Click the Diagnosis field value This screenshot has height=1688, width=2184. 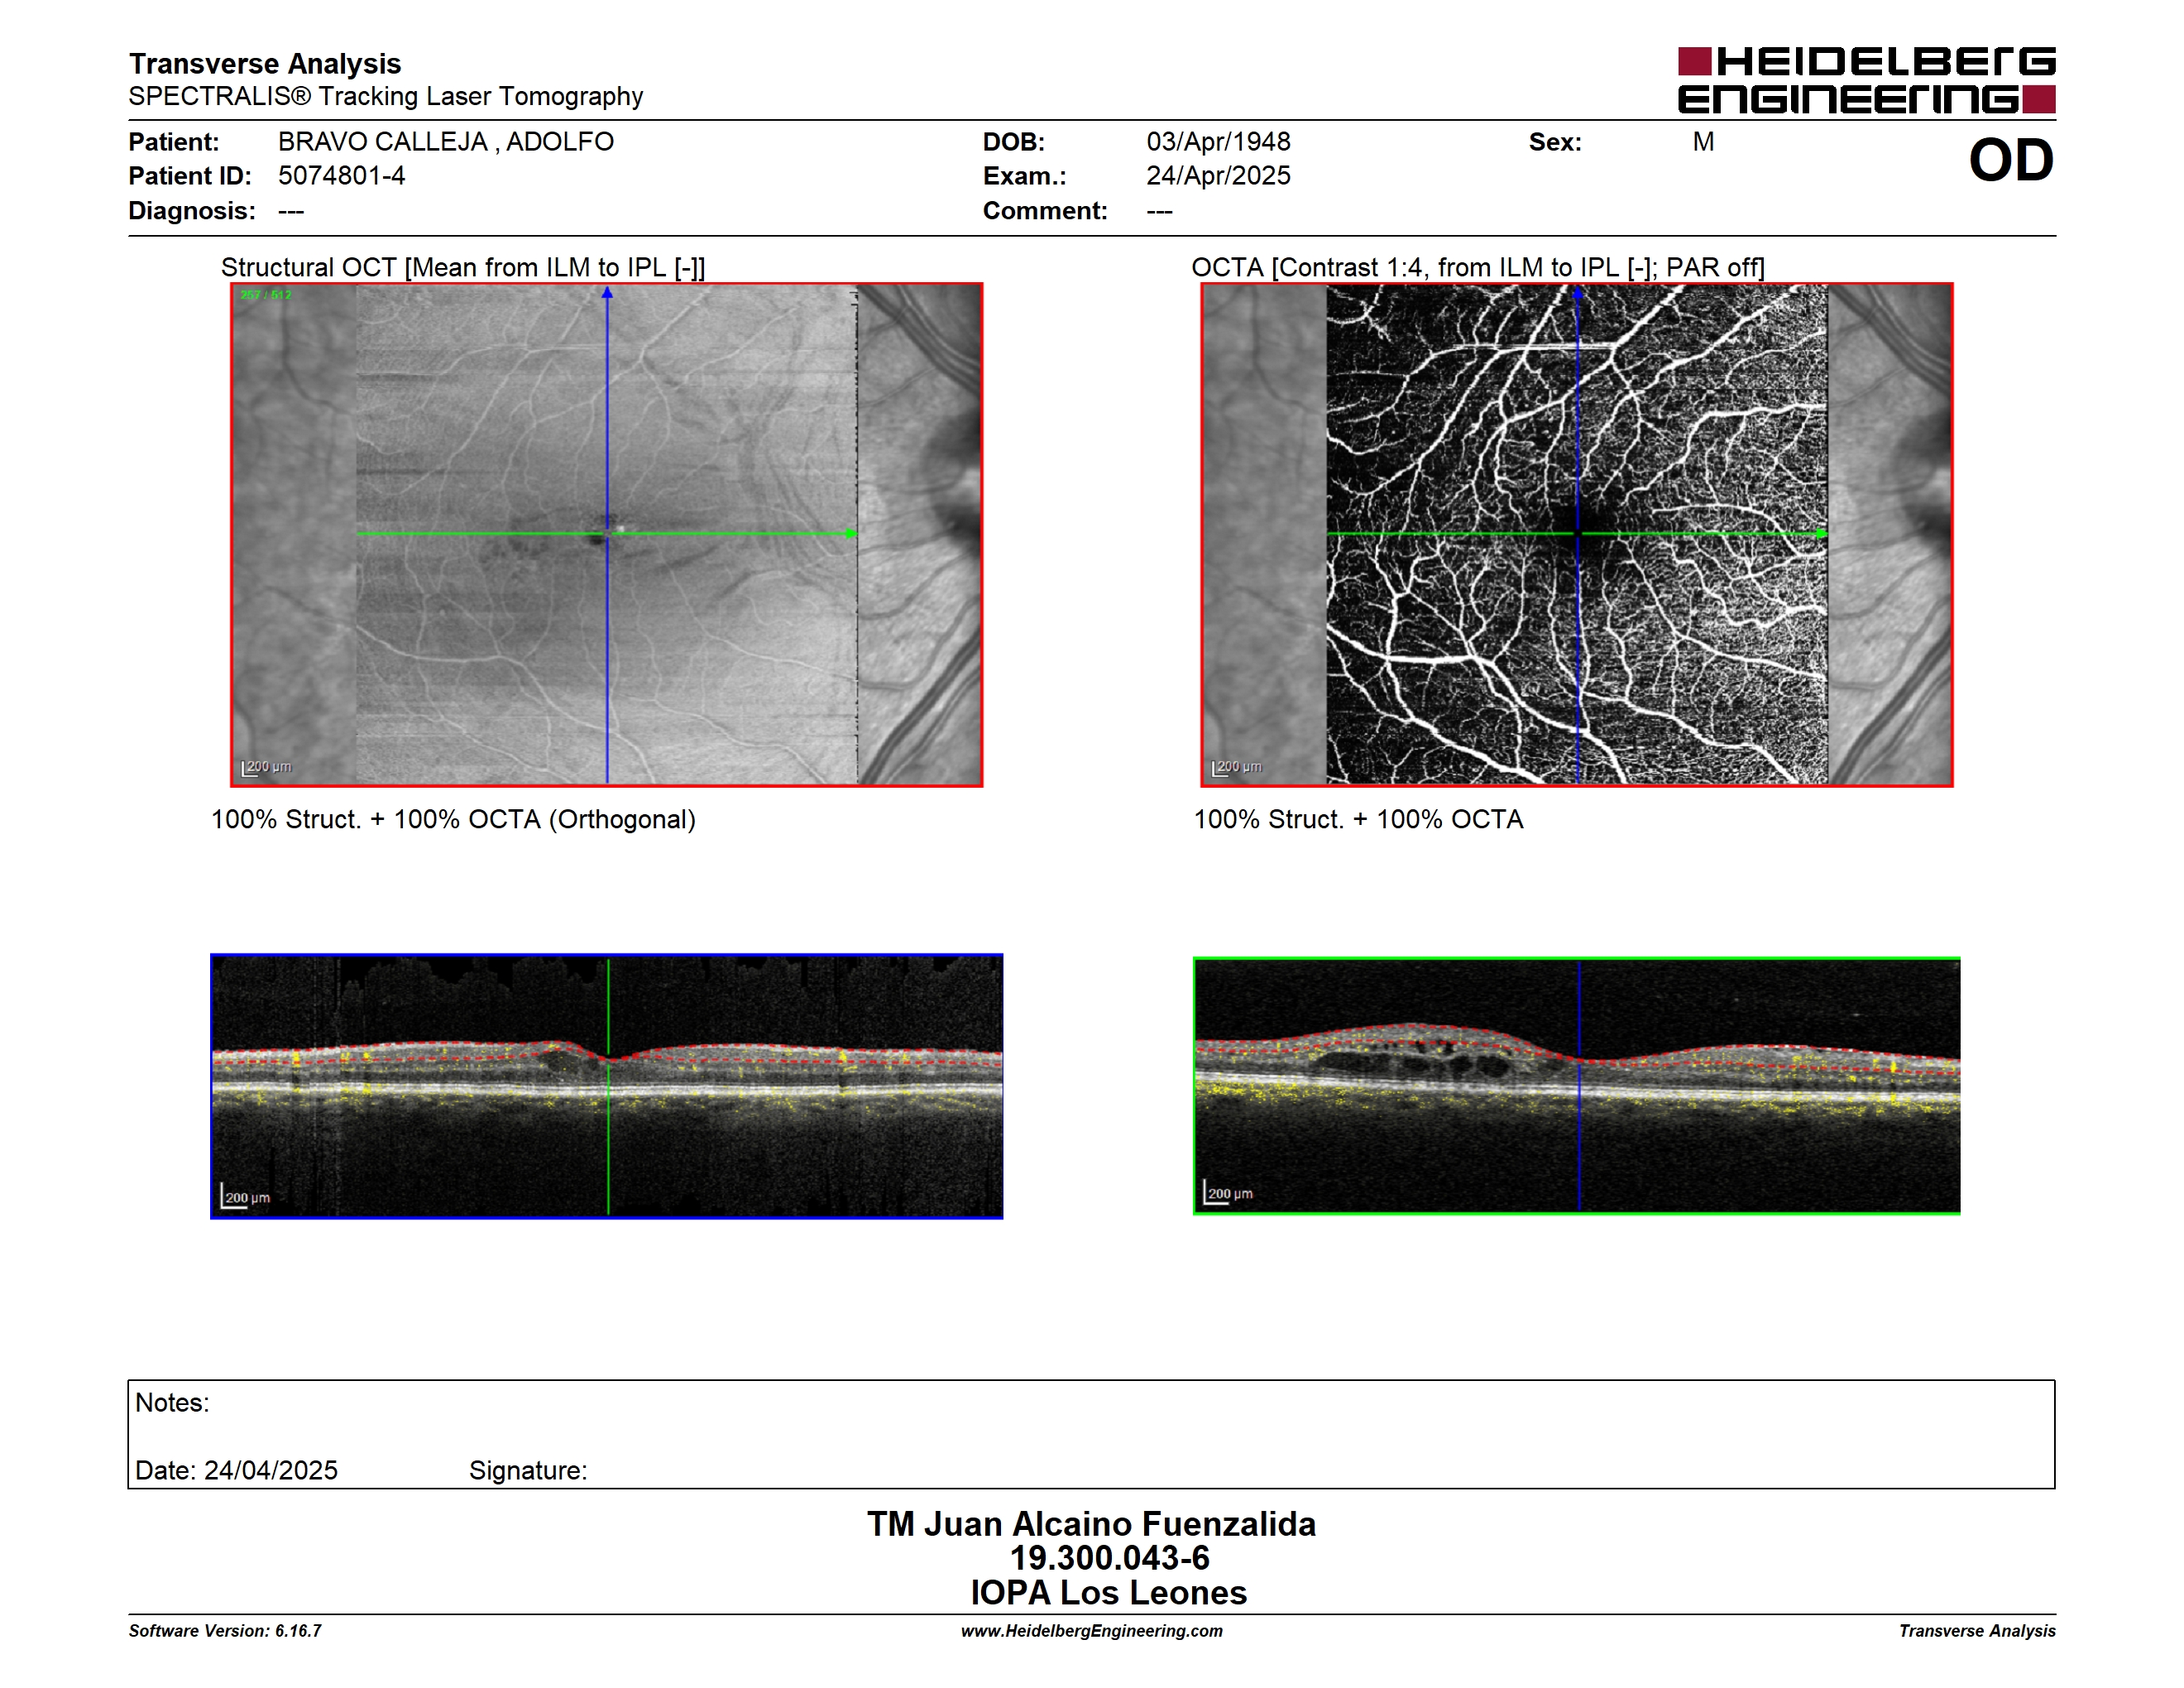(x=291, y=211)
